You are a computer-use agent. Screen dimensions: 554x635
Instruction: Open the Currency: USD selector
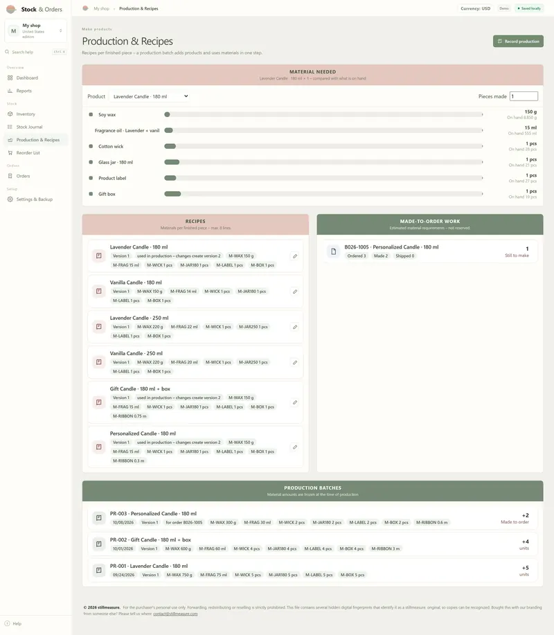click(476, 8)
